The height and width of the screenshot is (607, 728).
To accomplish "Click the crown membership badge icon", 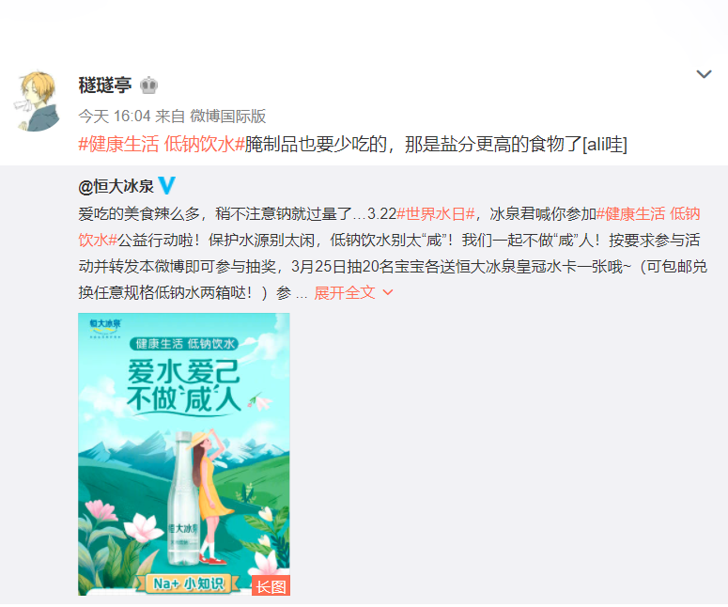I will point(149,86).
